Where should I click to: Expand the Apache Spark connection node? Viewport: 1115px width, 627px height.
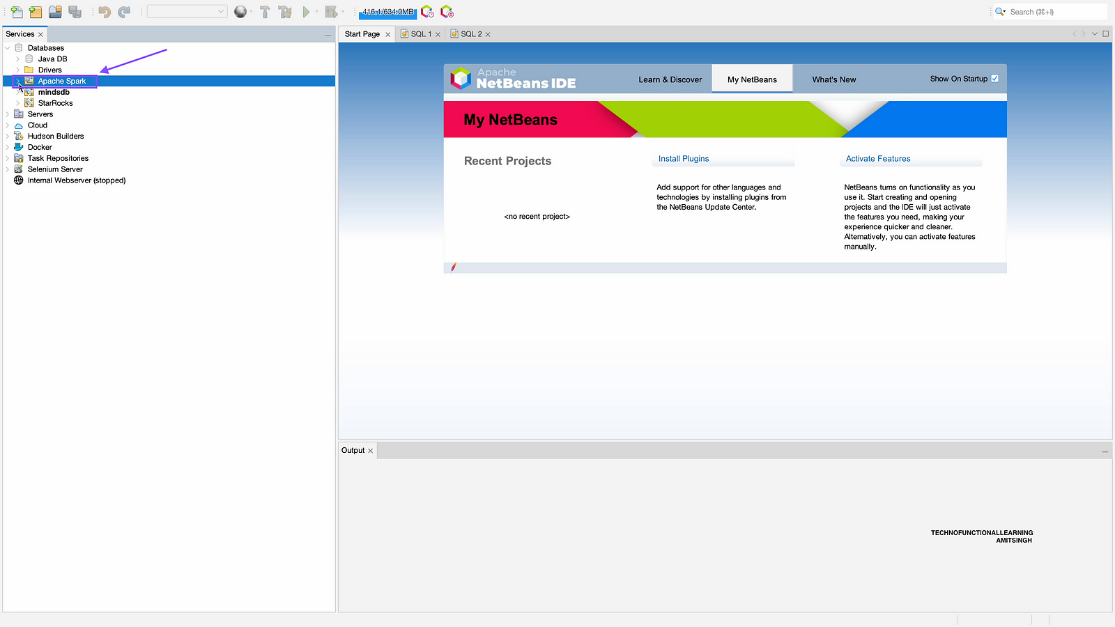[18, 82]
